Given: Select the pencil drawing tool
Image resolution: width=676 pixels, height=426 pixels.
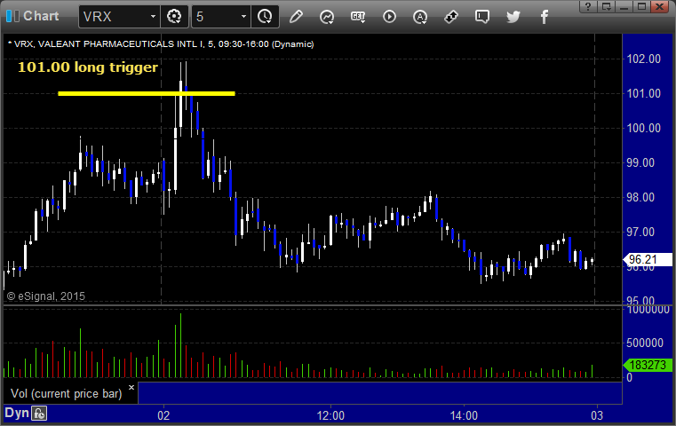Looking at the screenshot, I should (296, 17).
